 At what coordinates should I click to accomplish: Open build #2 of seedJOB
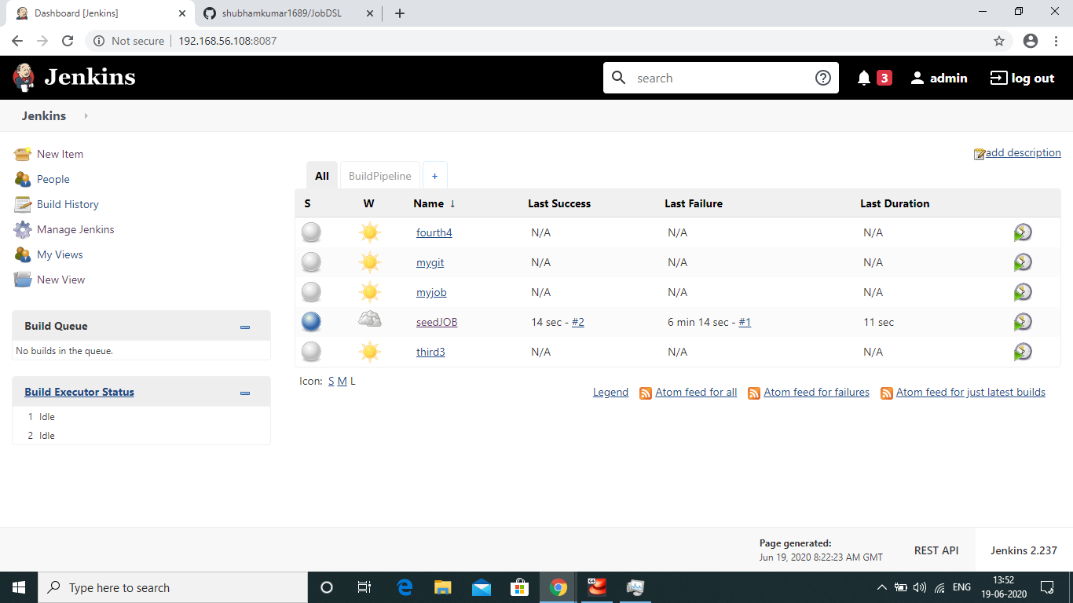pyautogui.click(x=577, y=321)
